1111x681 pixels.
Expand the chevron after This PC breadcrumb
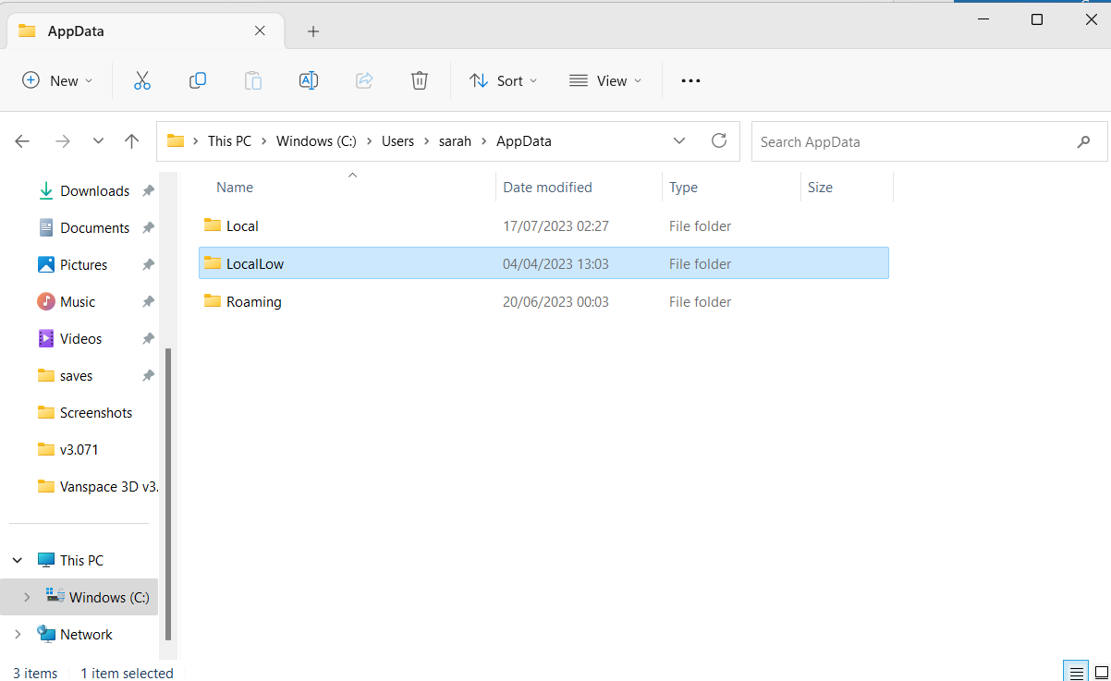pos(263,141)
